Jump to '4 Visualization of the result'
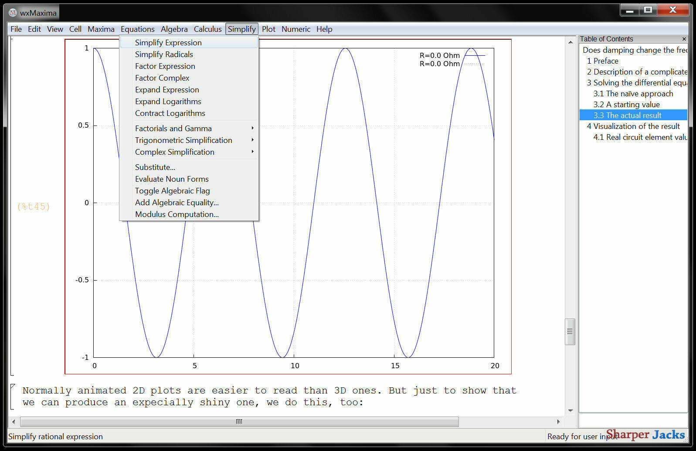 633,126
